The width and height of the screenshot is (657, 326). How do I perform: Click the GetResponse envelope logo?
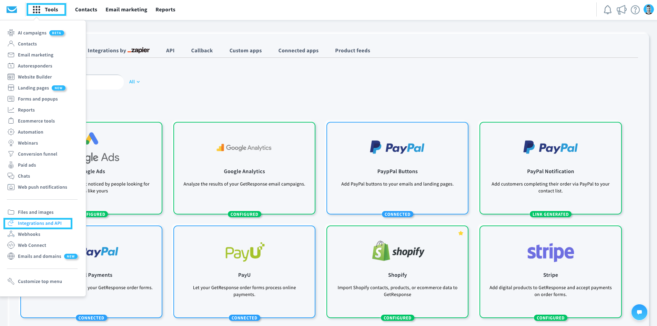click(12, 10)
